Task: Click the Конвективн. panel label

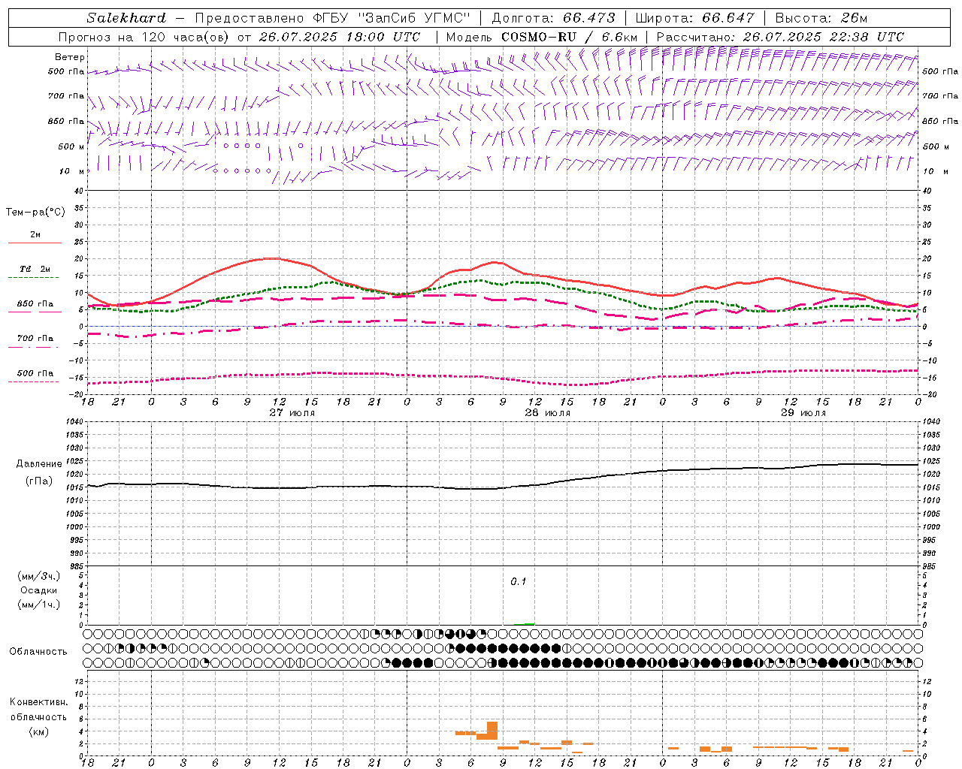Action: [x=39, y=702]
